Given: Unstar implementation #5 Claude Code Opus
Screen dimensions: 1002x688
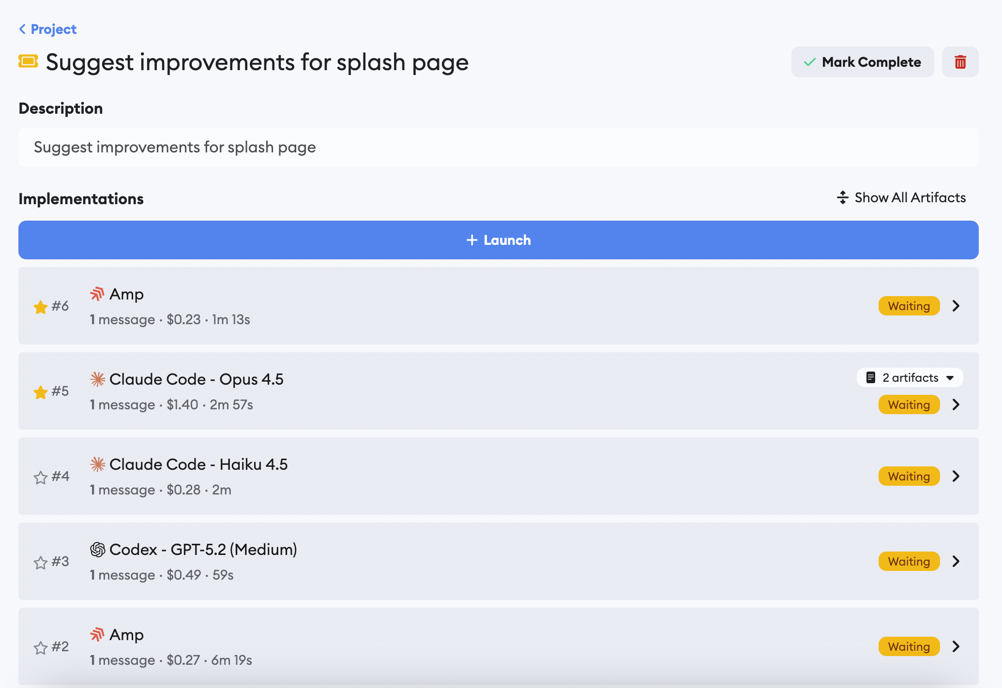Looking at the screenshot, I should point(41,391).
